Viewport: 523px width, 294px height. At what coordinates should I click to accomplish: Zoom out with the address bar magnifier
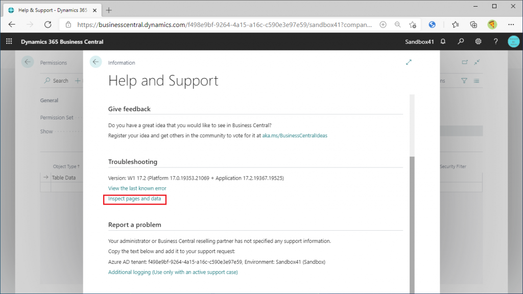tap(397, 24)
